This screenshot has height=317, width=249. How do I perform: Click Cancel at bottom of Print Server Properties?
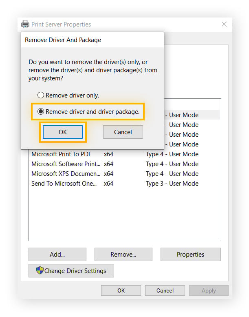pos(165,290)
